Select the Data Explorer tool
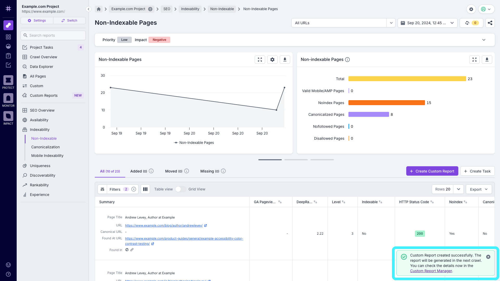 tap(41, 67)
